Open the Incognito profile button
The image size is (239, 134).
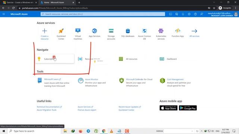pos(225,8)
